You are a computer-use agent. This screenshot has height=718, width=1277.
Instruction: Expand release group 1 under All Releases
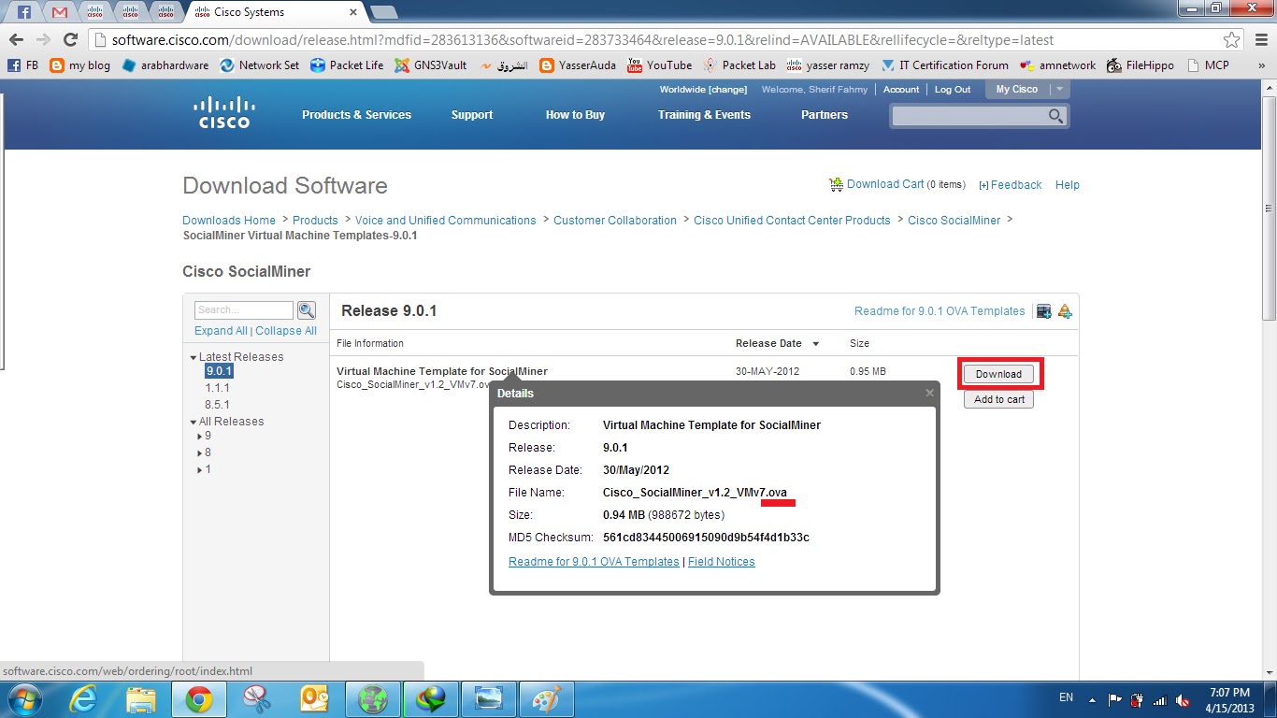click(200, 470)
